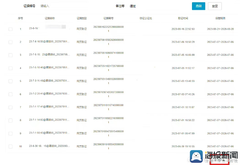Open evidence name starting 23-7-2 20:41
This screenshot has width=240, height=165.
coord(49,94)
